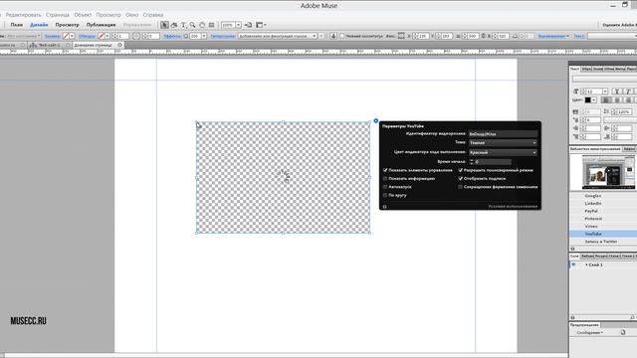Open the Справка menu

[153, 15]
